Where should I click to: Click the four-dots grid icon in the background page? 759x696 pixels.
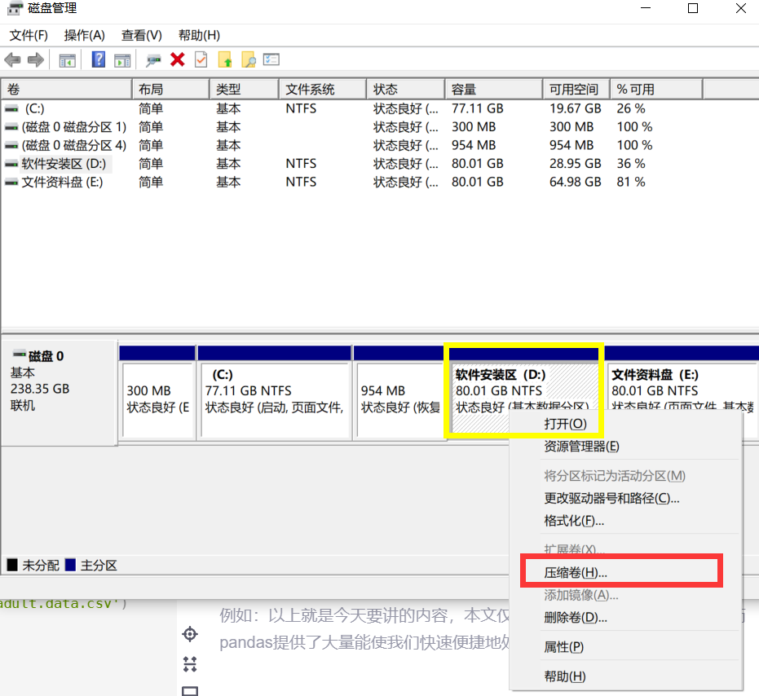tap(190, 663)
